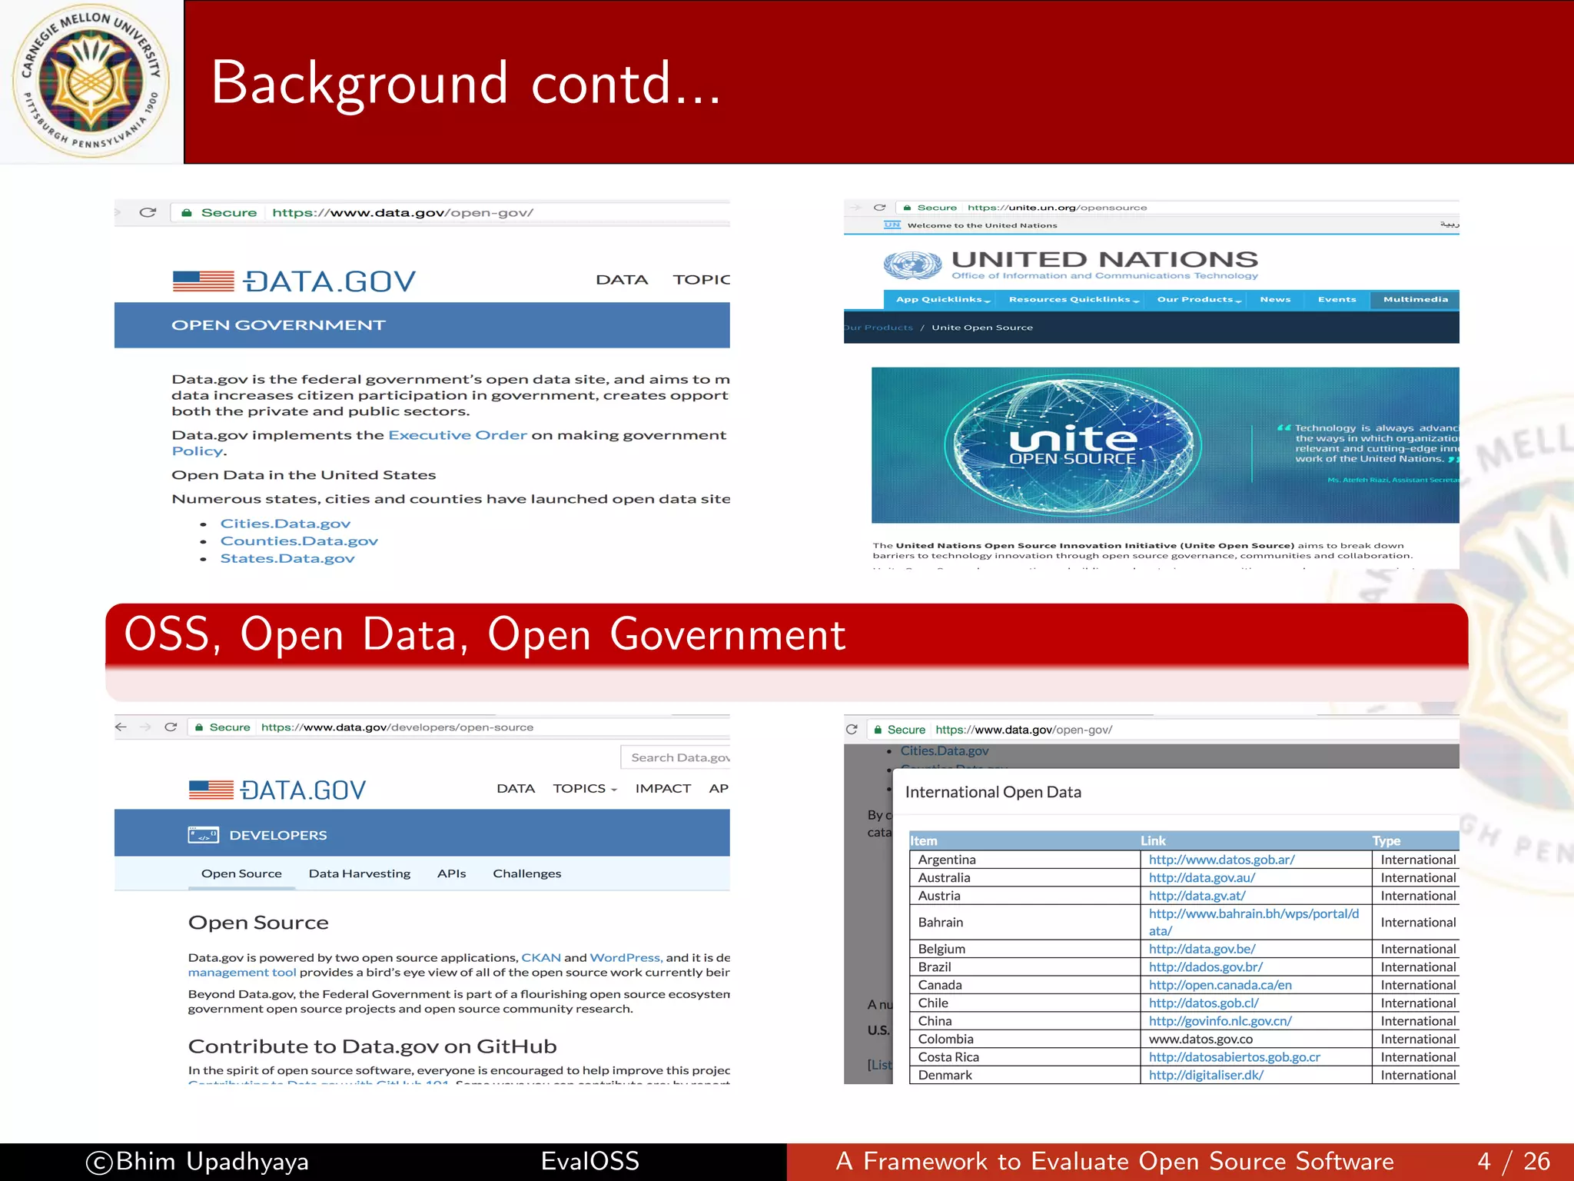Click DATA menu on developers page

pos(516,789)
